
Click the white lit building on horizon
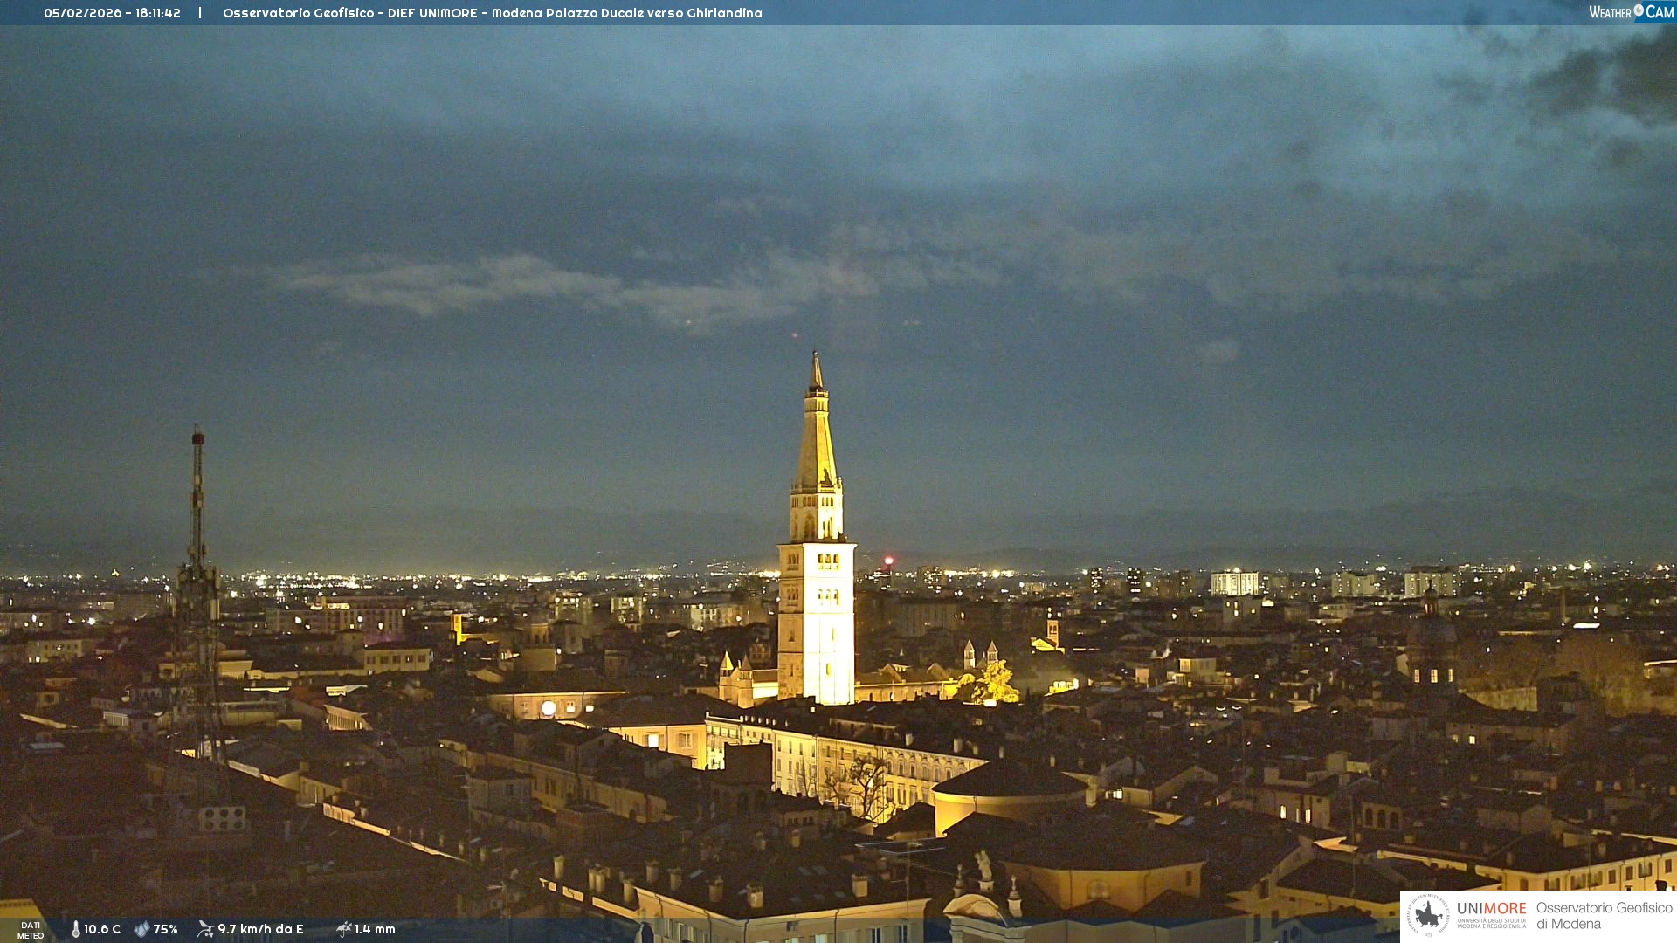1234,582
